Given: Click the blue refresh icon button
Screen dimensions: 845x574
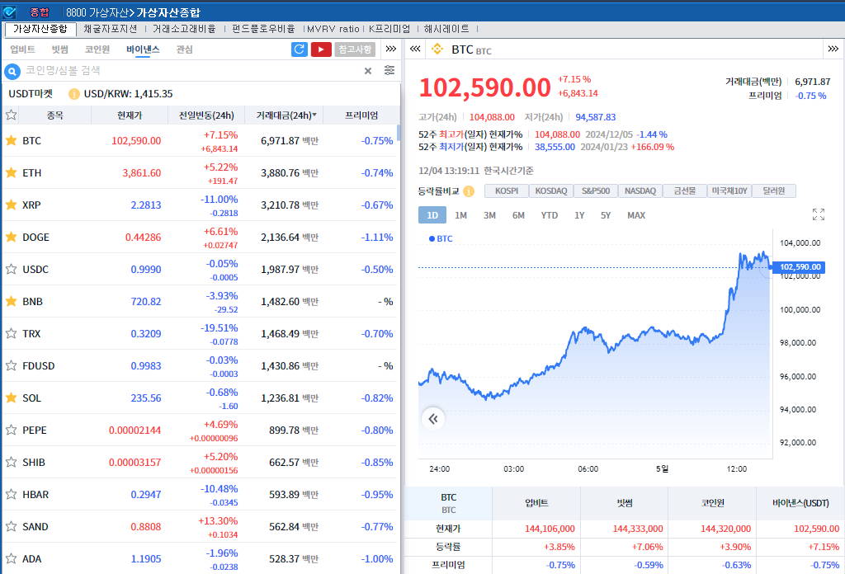Looking at the screenshot, I should click(300, 49).
